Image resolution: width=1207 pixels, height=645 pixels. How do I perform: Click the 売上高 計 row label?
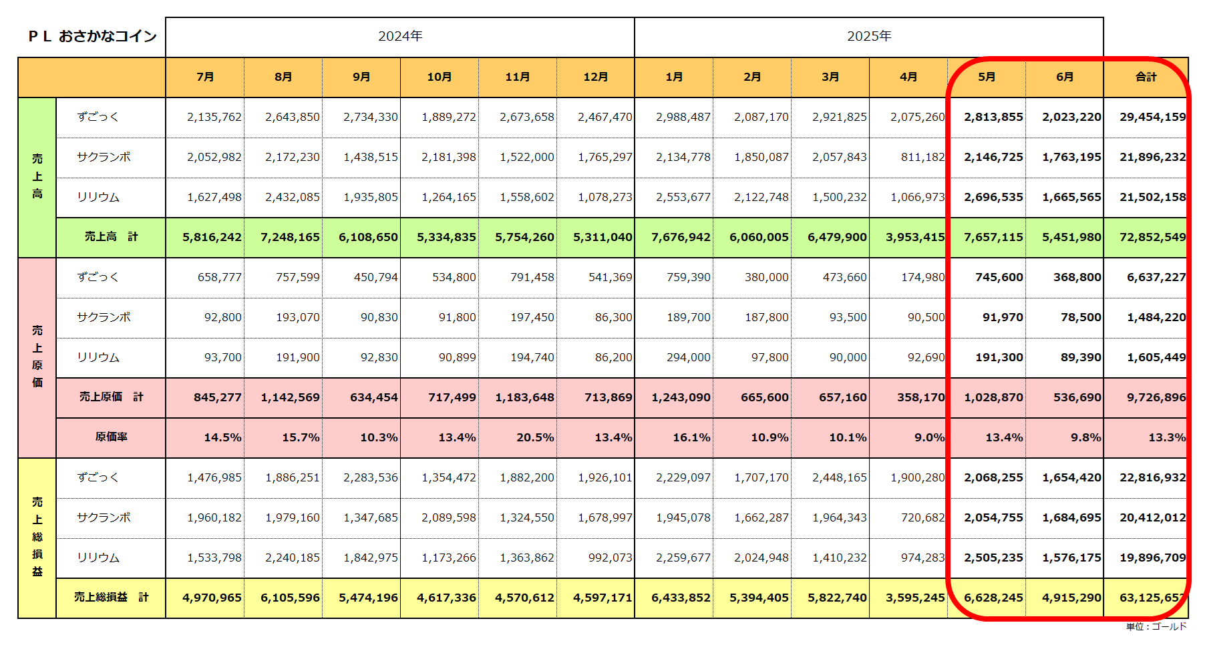(111, 237)
